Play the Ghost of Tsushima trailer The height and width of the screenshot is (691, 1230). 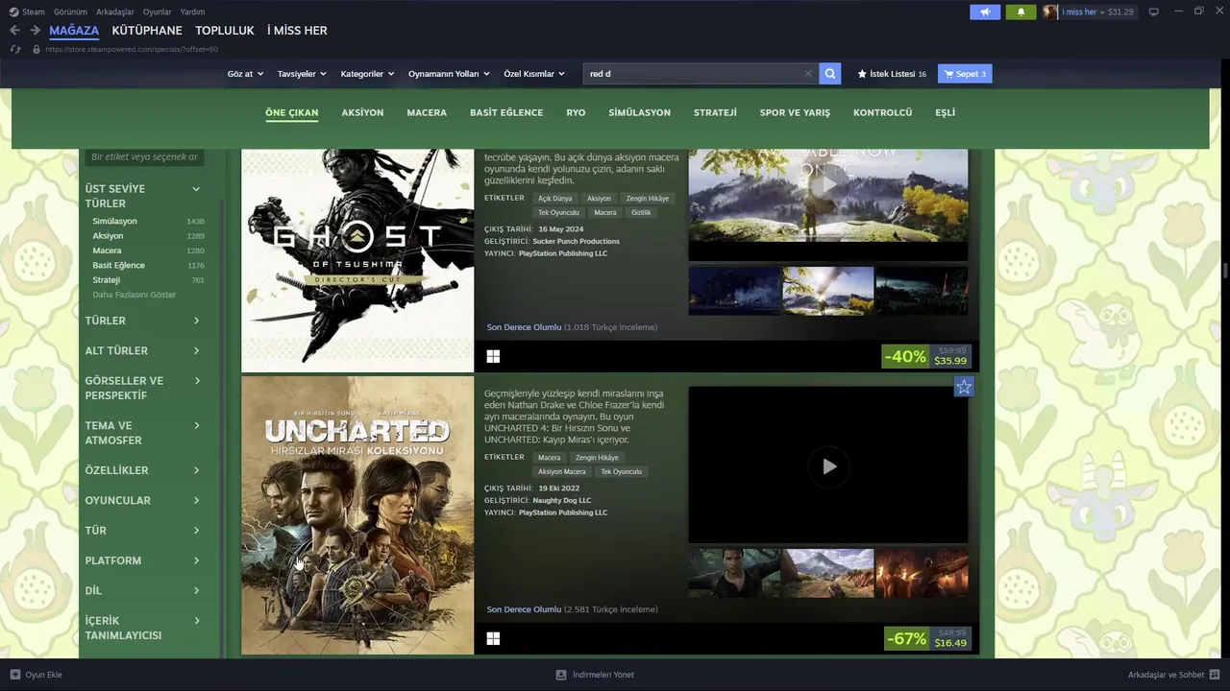[828, 184]
